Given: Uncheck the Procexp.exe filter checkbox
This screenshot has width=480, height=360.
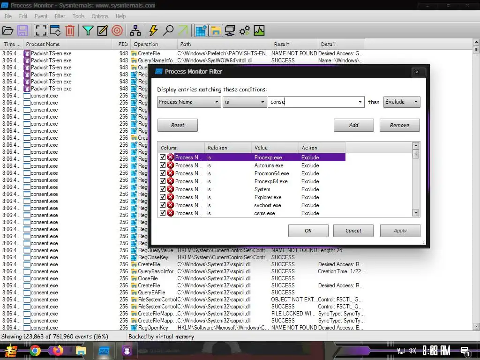Looking at the screenshot, I should click(163, 157).
